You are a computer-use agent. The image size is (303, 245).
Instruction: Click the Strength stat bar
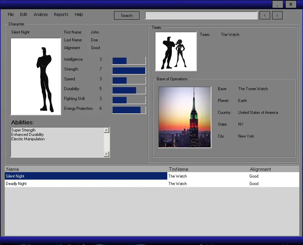pos(129,70)
